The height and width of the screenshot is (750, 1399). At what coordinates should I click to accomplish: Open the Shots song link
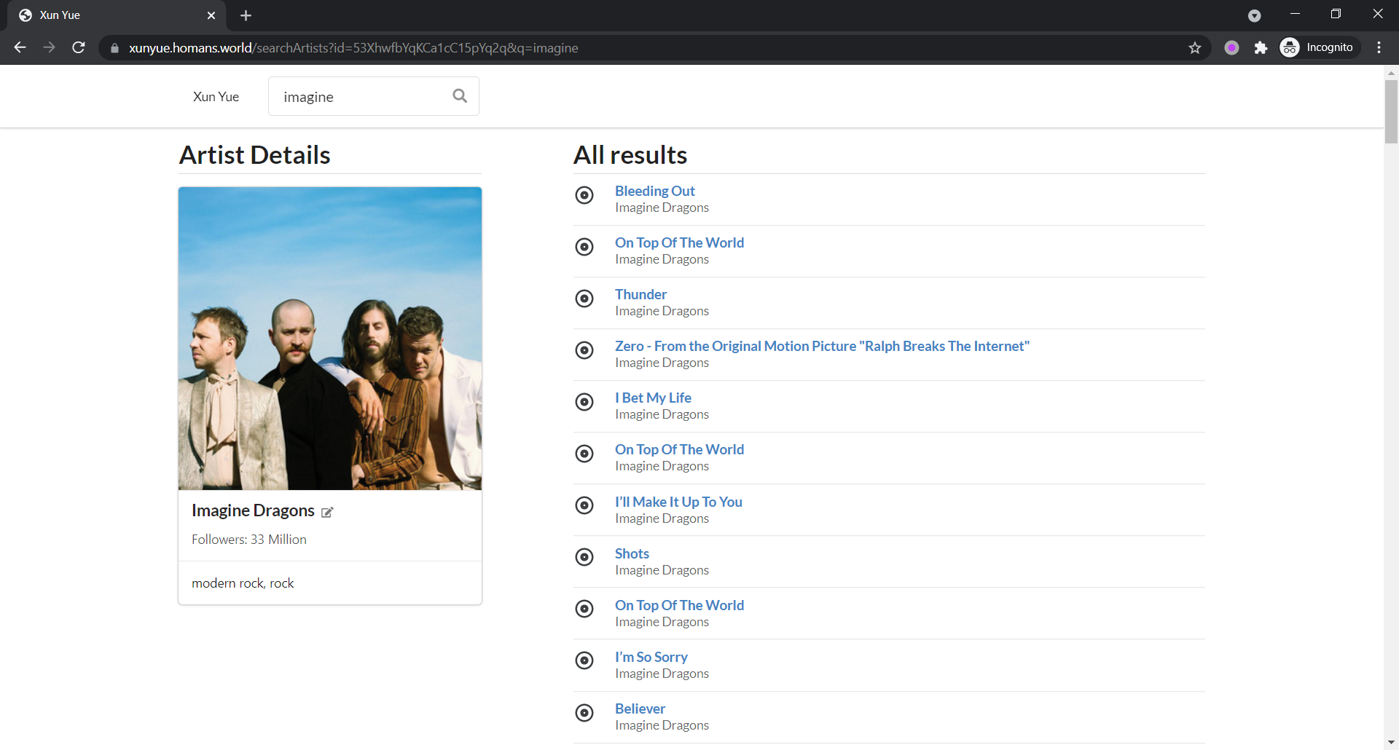632,553
